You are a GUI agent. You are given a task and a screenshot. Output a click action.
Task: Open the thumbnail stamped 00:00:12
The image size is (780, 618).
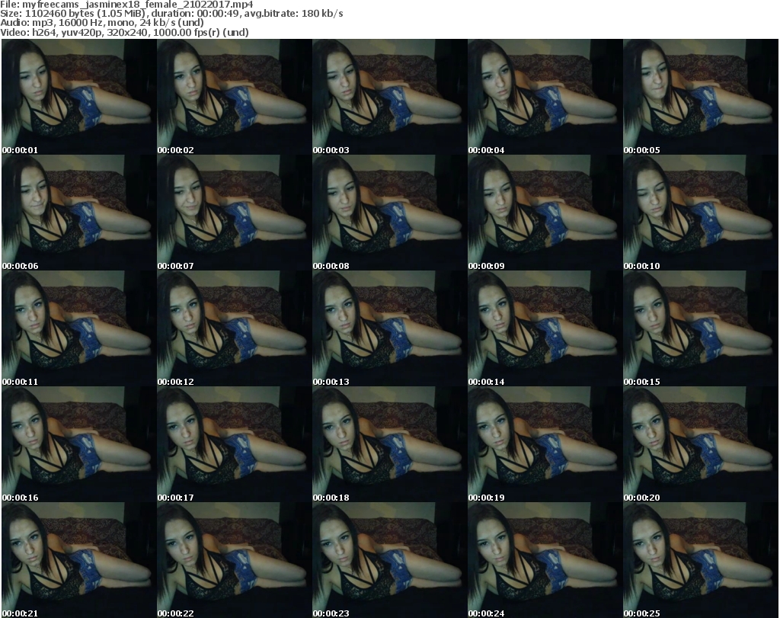pyautogui.click(x=235, y=329)
